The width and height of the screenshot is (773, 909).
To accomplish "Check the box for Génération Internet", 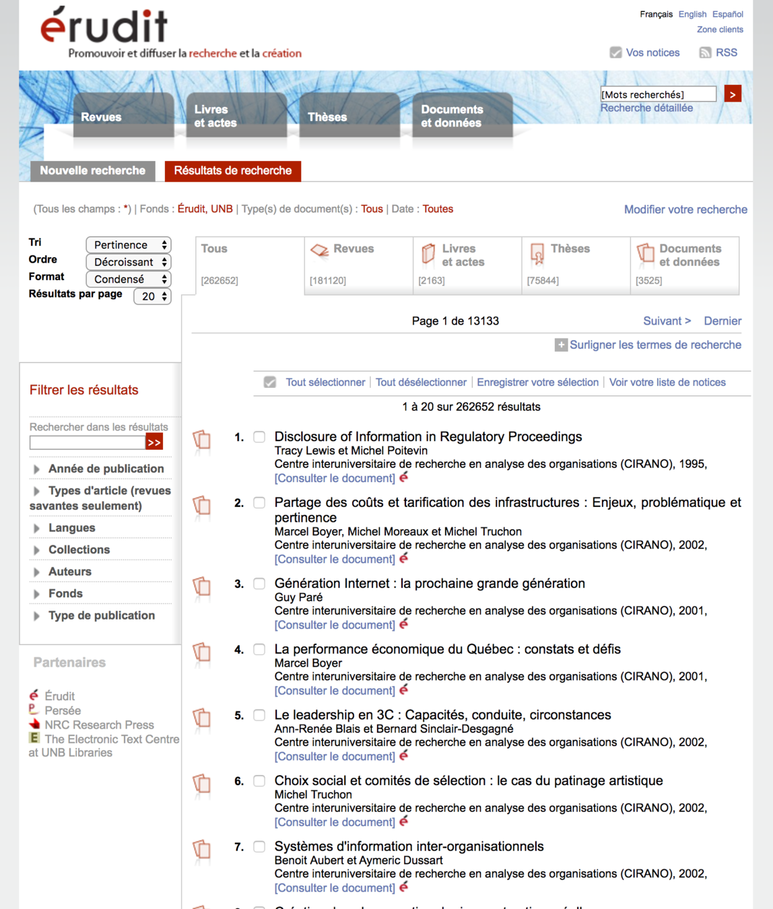I will (259, 584).
